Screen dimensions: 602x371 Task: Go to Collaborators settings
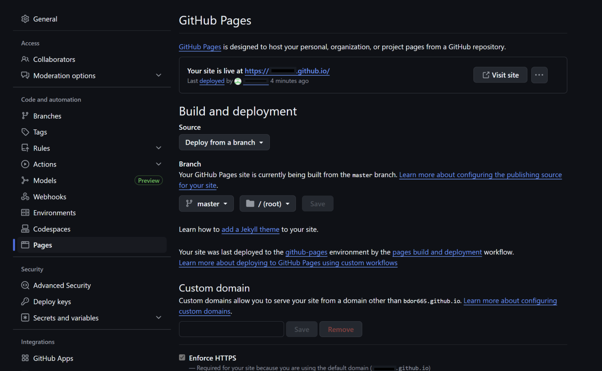click(54, 59)
